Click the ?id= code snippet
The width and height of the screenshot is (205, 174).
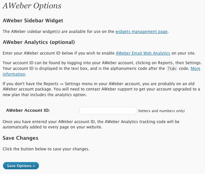point(173,69)
